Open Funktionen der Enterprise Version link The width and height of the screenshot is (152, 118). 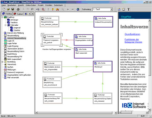point(133,41)
